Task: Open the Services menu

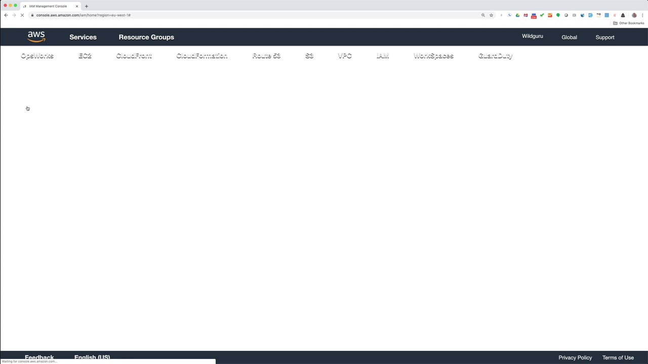Action: (83, 37)
